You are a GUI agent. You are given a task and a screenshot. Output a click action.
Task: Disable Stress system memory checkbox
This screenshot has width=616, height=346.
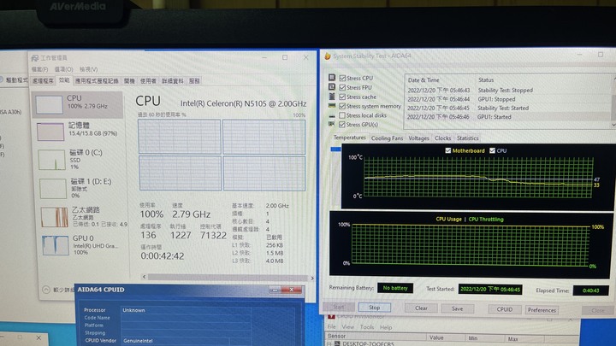[342, 106]
